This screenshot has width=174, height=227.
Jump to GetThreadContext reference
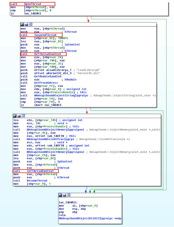click(48, 54)
